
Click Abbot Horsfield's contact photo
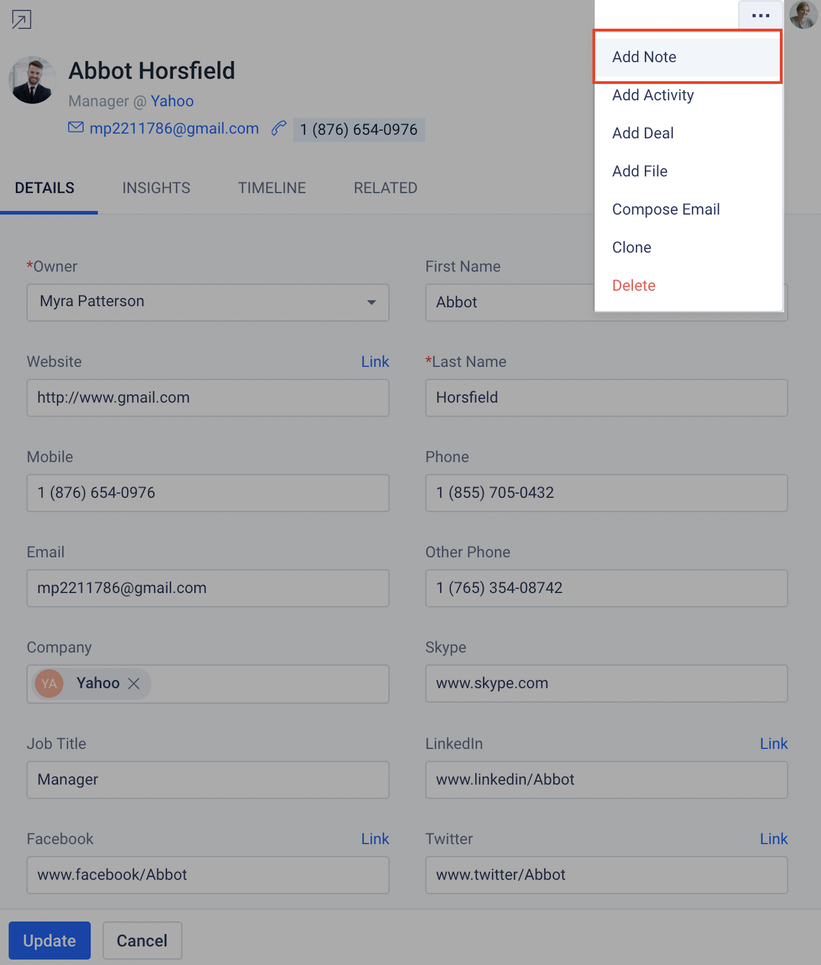click(32, 80)
